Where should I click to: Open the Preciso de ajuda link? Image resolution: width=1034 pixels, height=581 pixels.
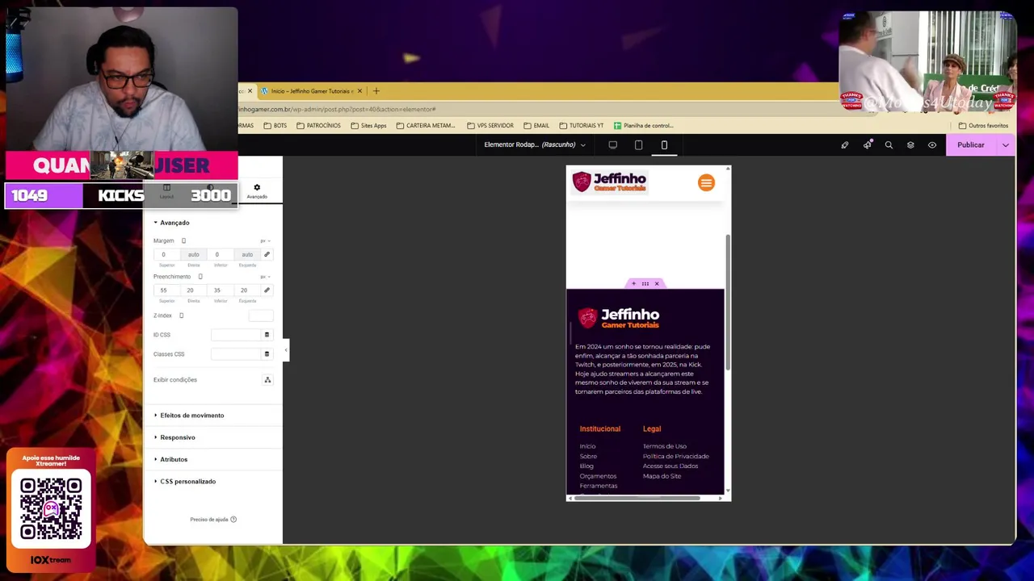click(213, 520)
